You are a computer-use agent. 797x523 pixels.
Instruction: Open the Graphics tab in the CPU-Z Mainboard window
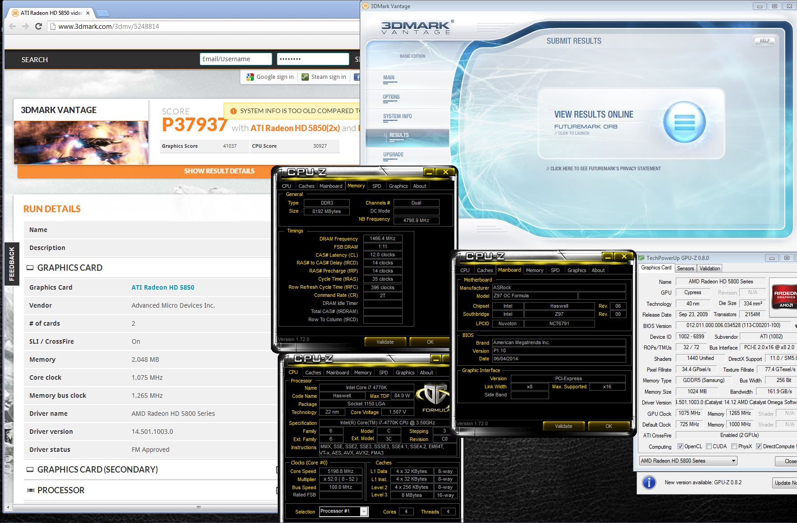click(x=577, y=270)
